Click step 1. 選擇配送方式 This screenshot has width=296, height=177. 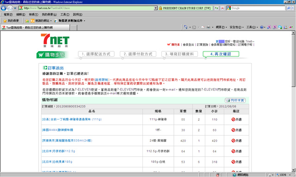pos(96,54)
